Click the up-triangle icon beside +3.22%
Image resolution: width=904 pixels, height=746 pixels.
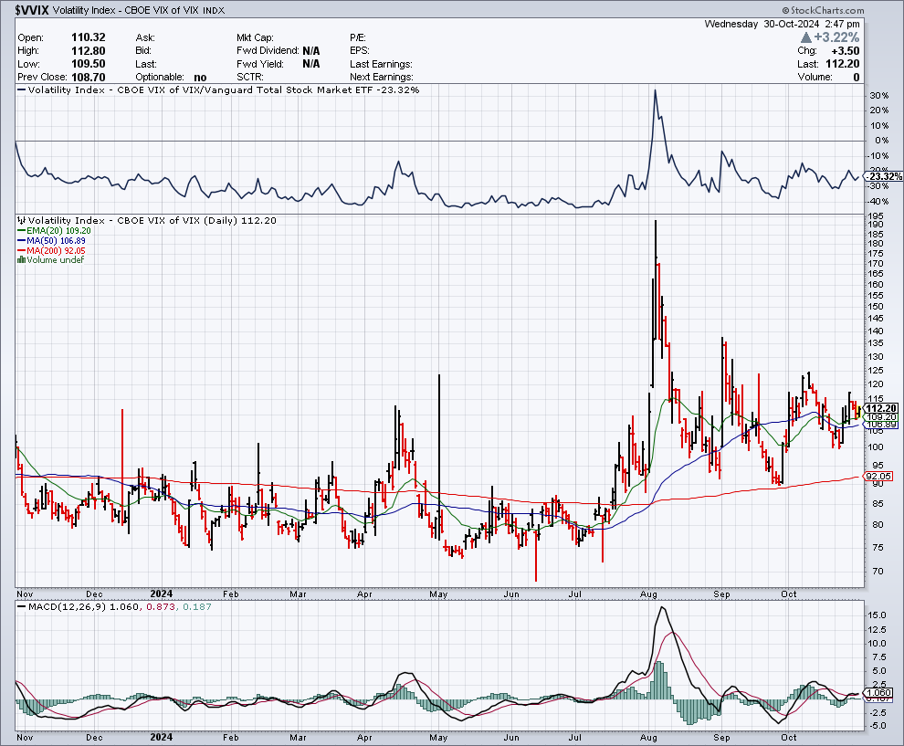pos(806,37)
